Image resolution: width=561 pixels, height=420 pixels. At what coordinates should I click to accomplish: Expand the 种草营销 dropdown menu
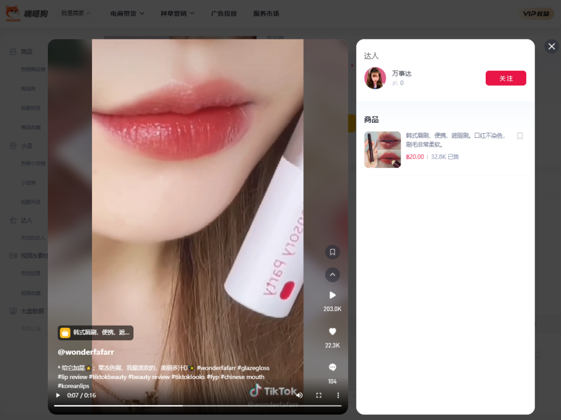(x=177, y=13)
